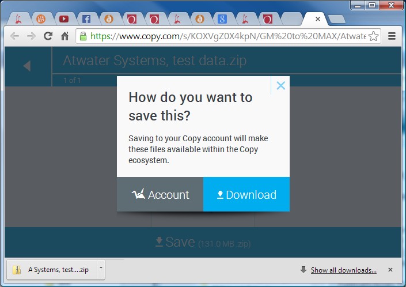
Task: Open the Chrome hamburger menu
Action: [392, 36]
